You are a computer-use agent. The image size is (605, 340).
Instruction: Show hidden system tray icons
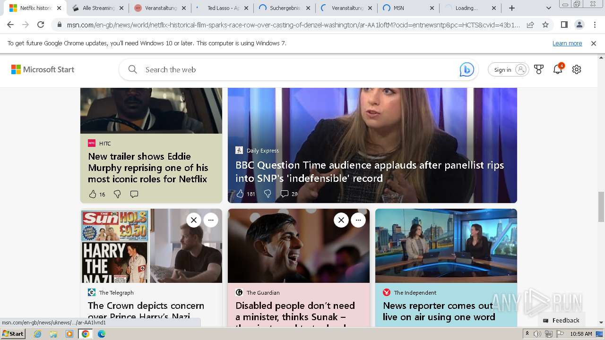(x=527, y=334)
